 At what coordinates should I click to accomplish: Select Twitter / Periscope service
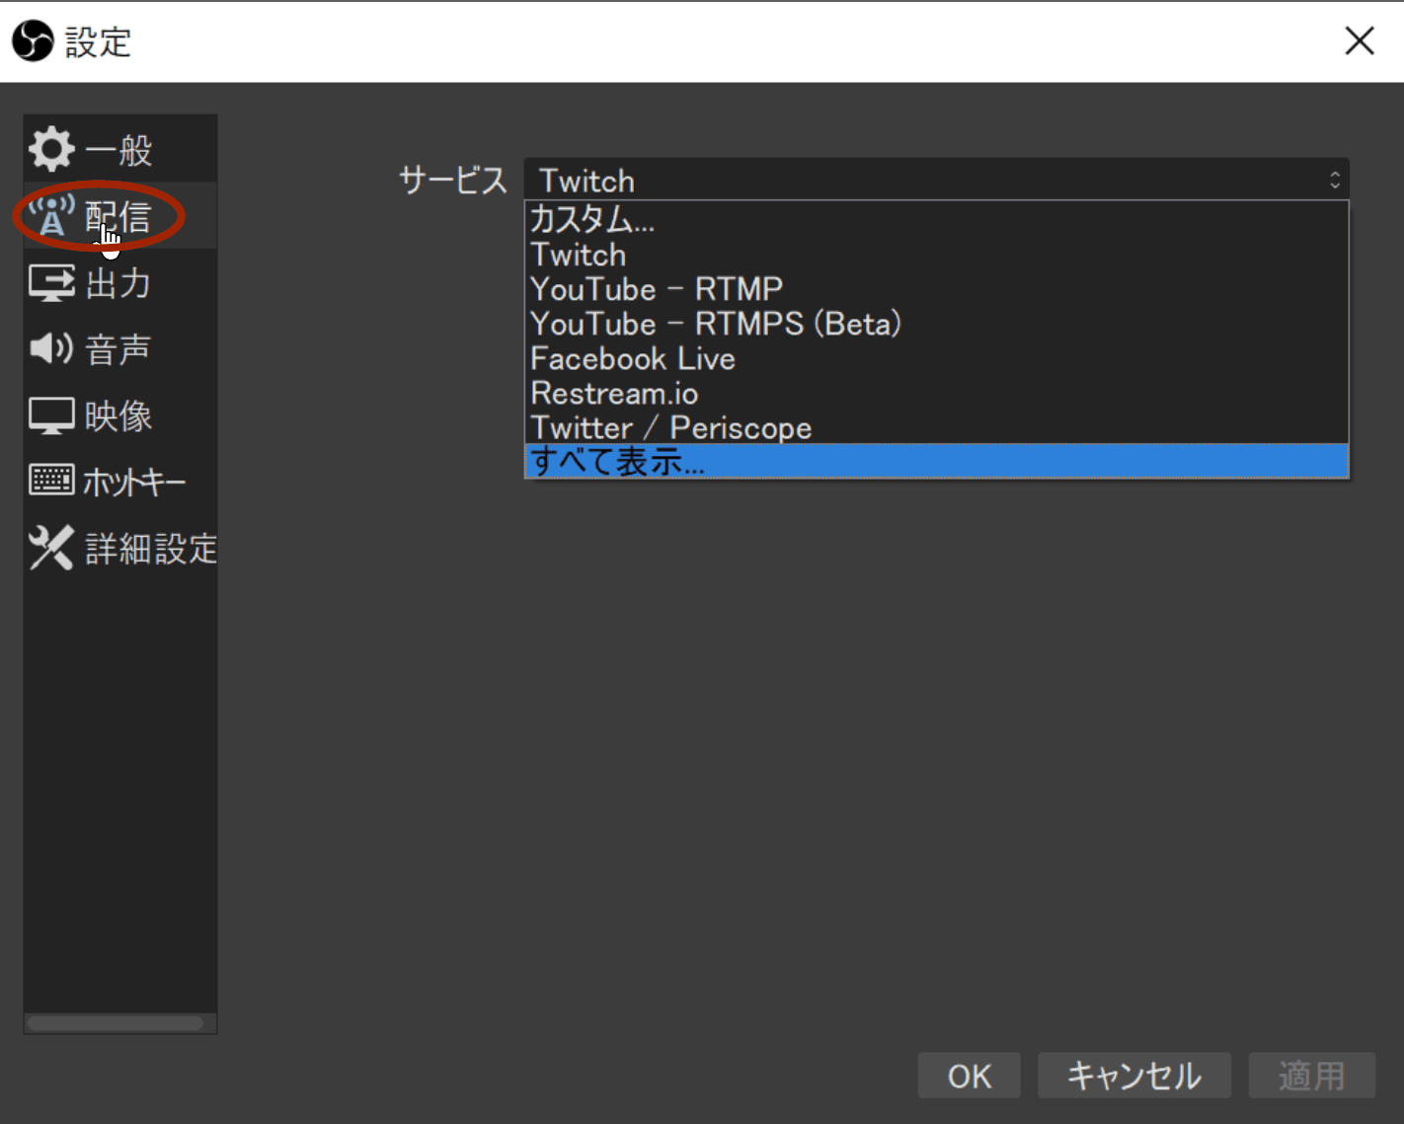tap(936, 427)
